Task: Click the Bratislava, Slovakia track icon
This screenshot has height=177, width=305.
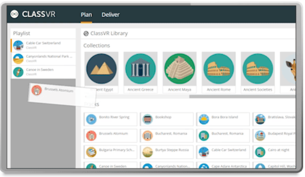Action: point(260,119)
